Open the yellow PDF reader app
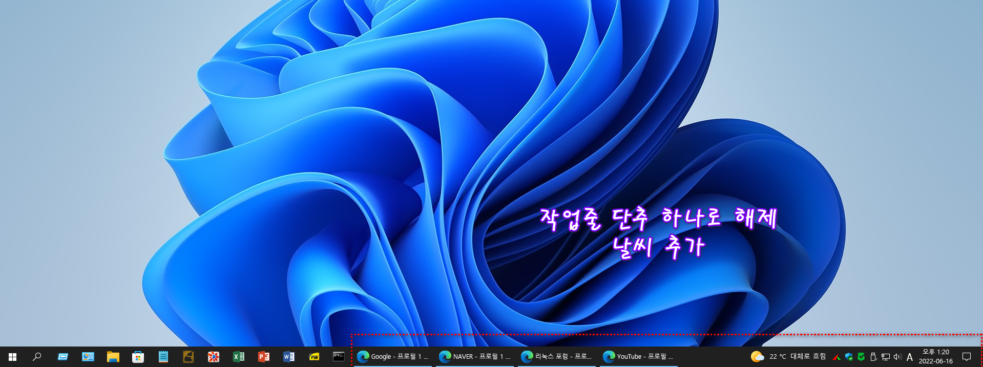Image resolution: width=983 pixels, height=367 pixels. pos(314,357)
